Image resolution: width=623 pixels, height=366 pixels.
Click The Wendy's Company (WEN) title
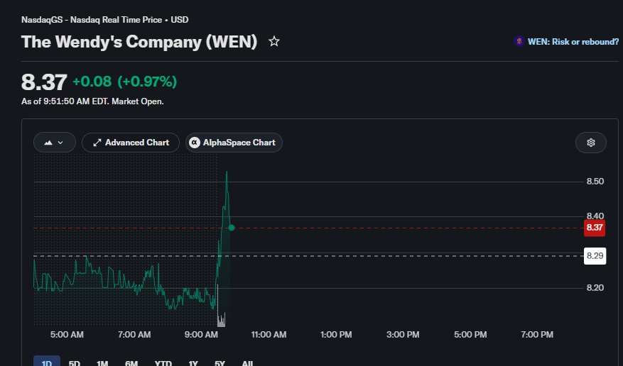139,42
